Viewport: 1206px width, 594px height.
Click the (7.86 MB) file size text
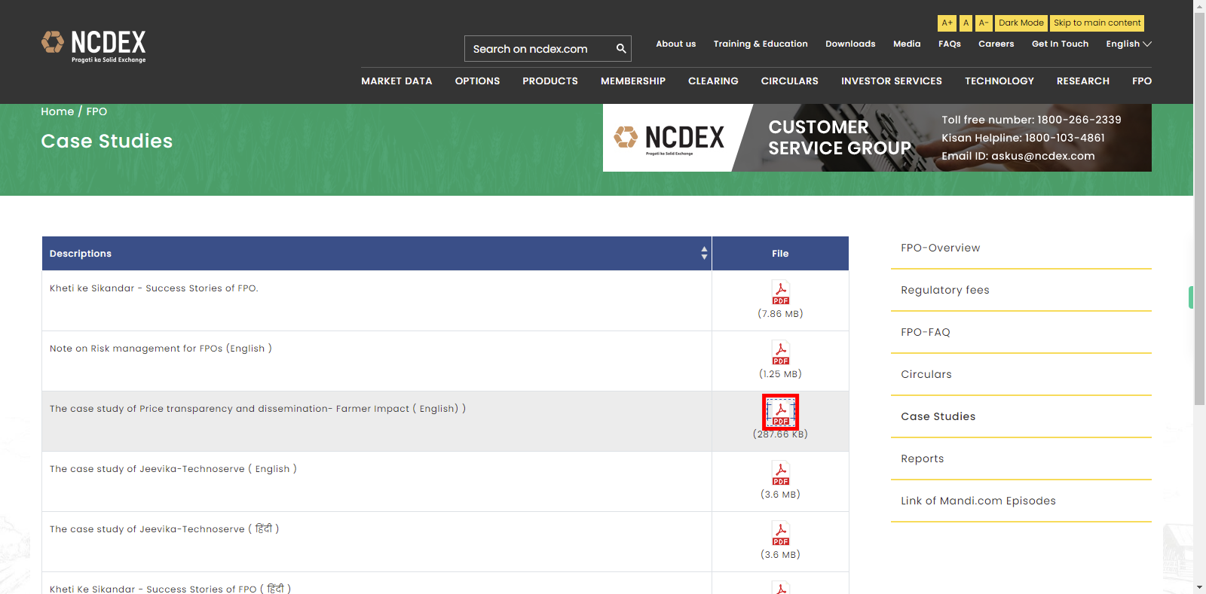780,314
